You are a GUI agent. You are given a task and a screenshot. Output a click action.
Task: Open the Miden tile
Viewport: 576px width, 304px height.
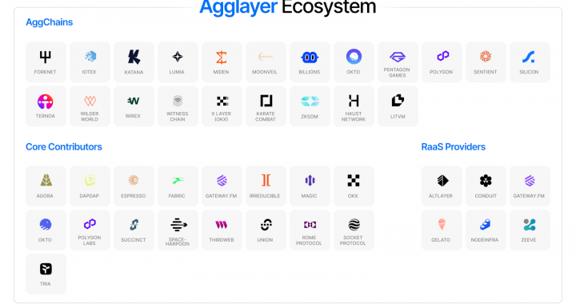click(222, 62)
